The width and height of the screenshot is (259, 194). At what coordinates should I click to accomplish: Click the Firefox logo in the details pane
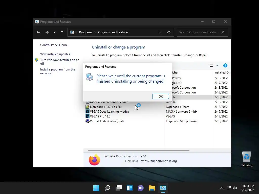pos(94,160)
